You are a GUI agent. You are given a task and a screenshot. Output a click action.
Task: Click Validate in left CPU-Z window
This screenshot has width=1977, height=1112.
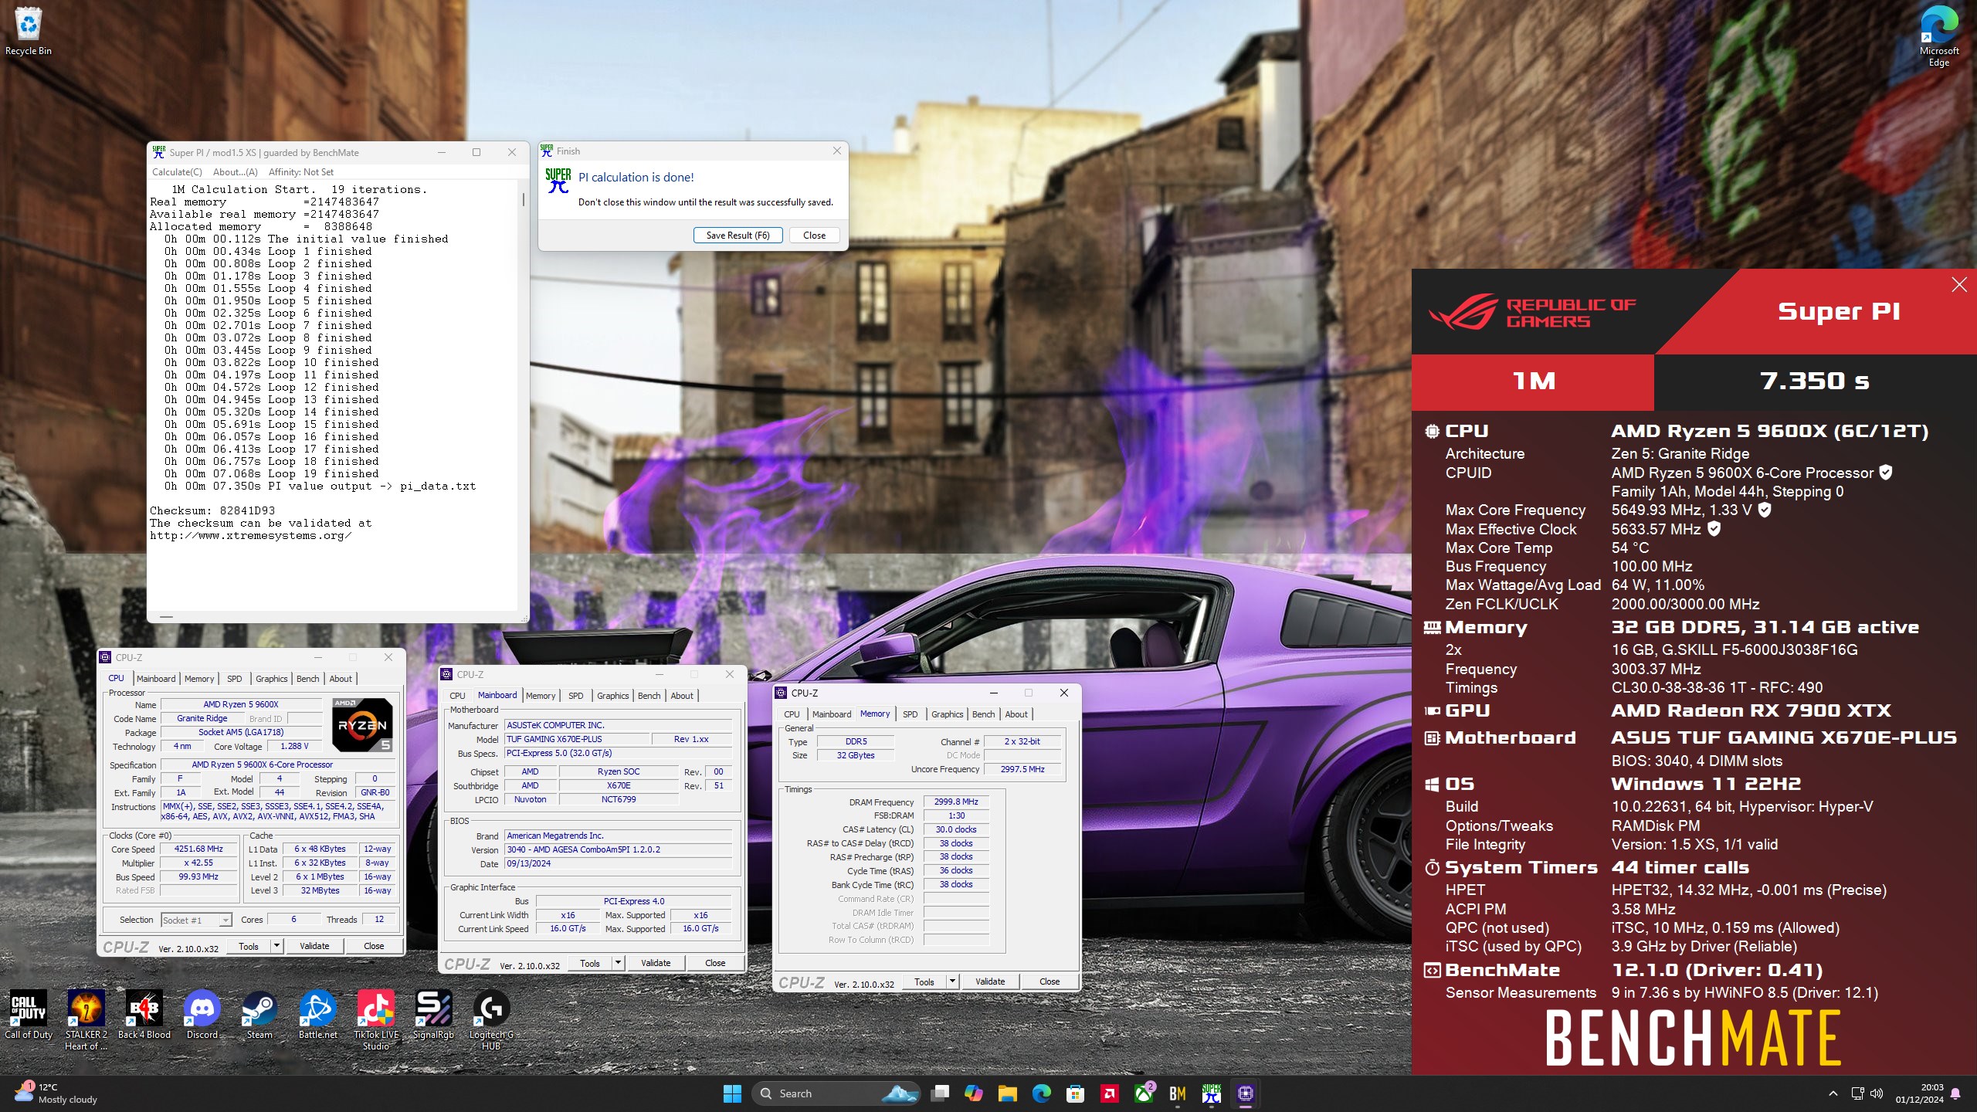click(x=314, y=946)
